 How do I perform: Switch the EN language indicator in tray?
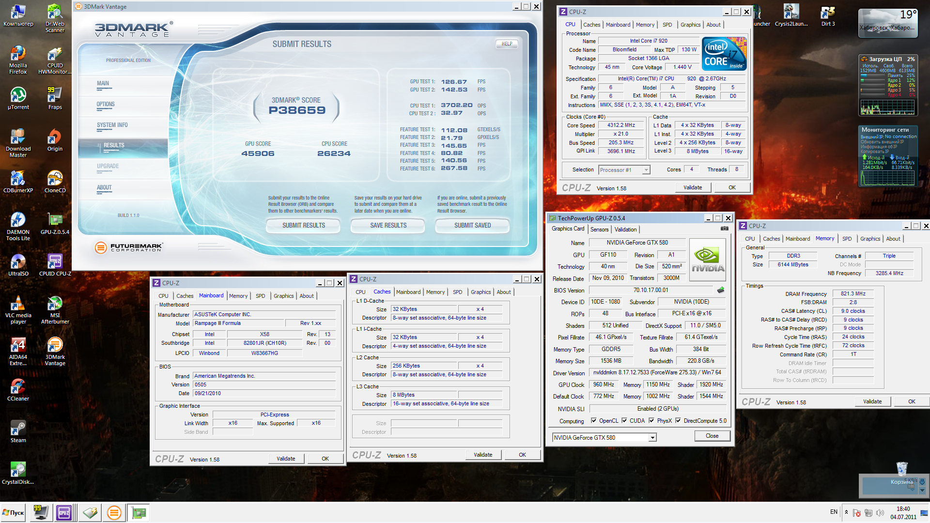tap(834, 512)
